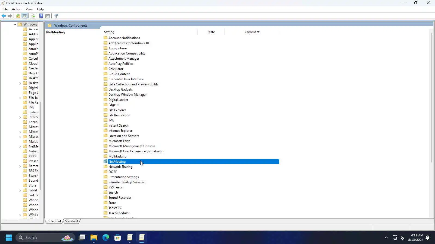
Task: Go up one level using the toolbar icon
Action: [x=18, y=16]
